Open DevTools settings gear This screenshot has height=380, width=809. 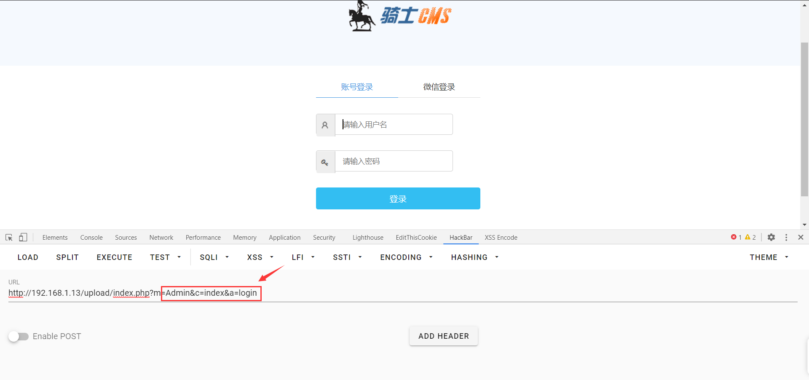tap(771, 238)
